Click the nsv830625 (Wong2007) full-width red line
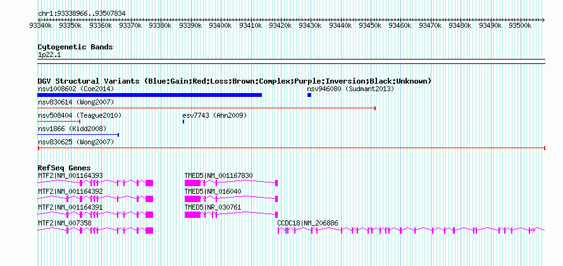 pos(292,148)
